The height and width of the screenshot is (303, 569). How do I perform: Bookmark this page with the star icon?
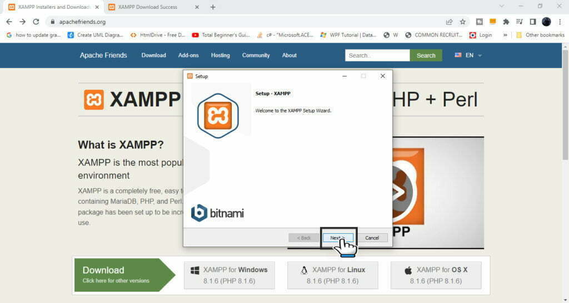click(x=463, y=22)
